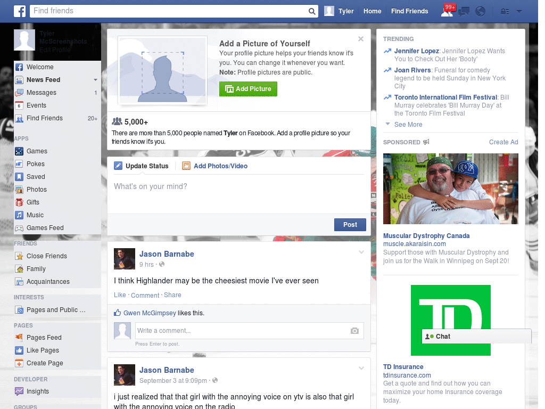
Task: Dismiss the Add a Picture card
Action: [x=361, y=39]
